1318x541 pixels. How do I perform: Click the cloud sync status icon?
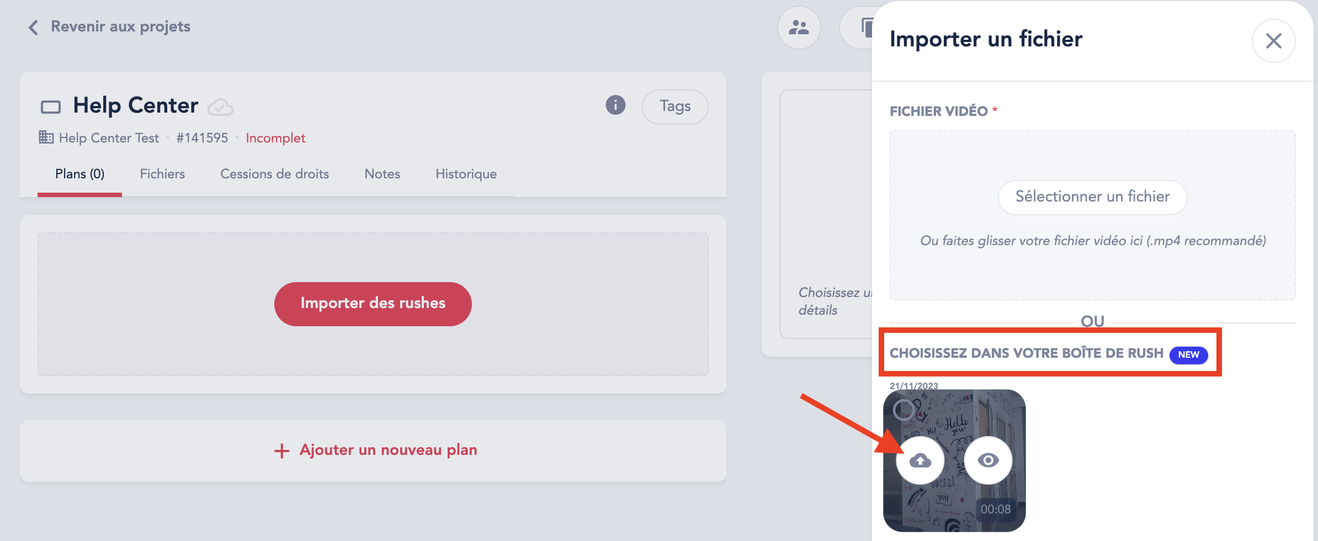(220, 107)
